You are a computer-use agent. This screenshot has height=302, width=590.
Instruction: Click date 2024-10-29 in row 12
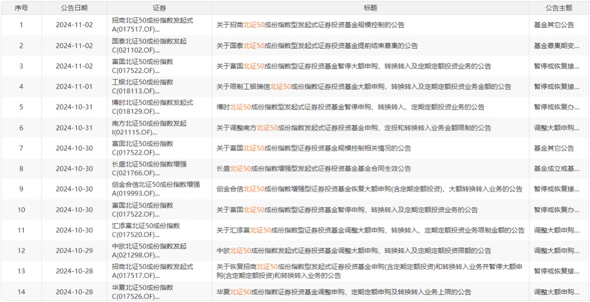pos(74,251)
